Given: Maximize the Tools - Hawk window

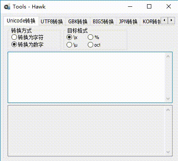Looking at the screenshot, I should (x=149, y=6).
